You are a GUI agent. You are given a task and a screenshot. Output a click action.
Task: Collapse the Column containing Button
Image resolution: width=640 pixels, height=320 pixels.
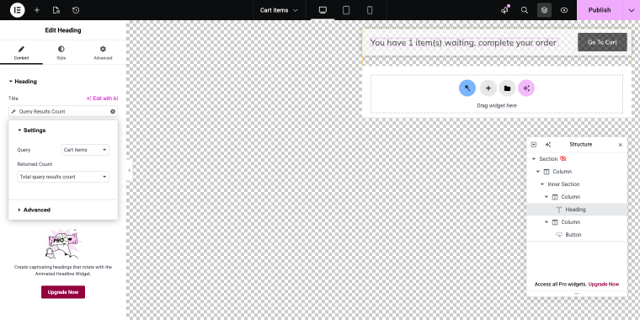[x=547, y=222]
